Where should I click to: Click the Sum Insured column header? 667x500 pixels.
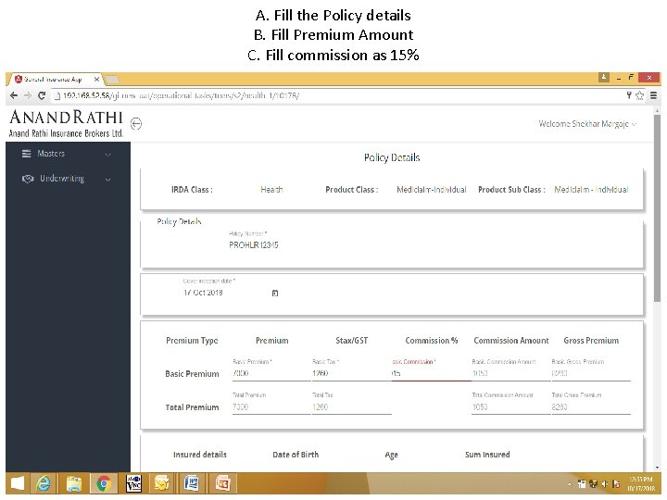[x=487, y=455]
